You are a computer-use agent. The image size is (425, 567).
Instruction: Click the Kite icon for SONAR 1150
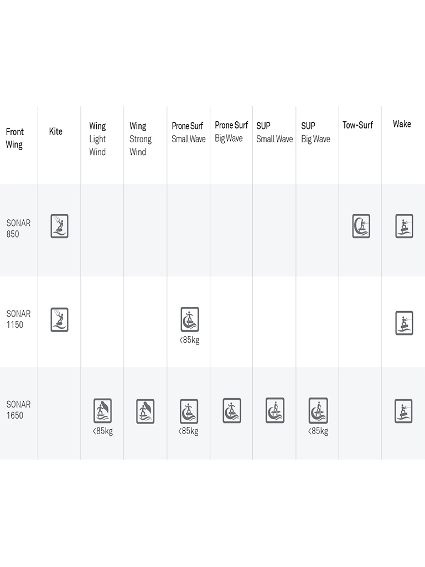point(59,319)
